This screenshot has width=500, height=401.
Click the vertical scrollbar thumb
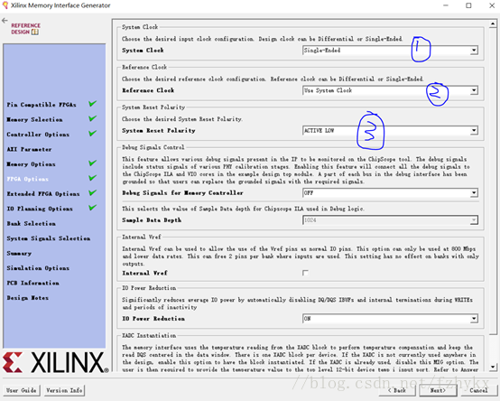click(493, 182)
